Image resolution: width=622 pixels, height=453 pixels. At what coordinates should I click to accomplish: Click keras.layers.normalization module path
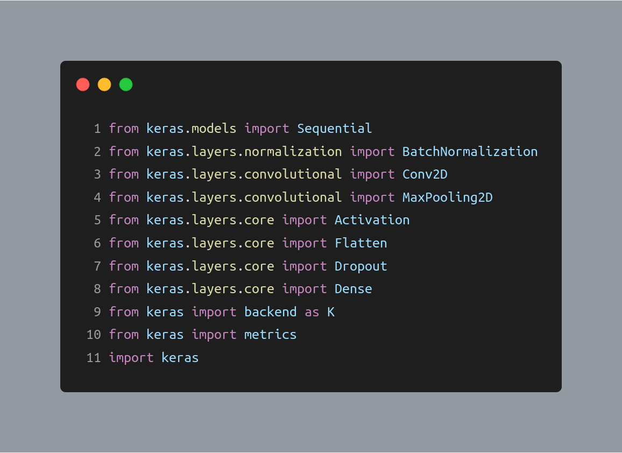click(x=244, y=152)
